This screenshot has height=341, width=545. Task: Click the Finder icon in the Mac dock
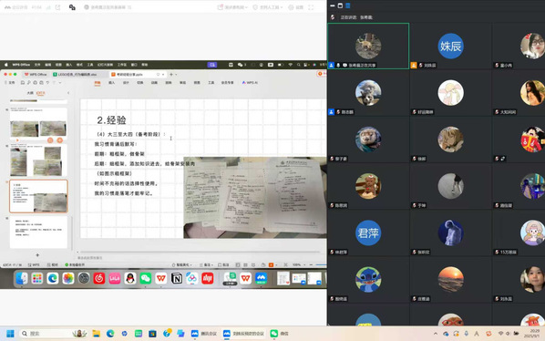click(22, 278)
